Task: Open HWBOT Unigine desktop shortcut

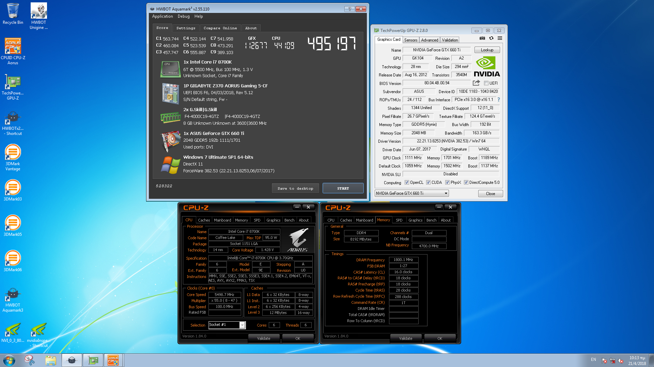Action: coord(38,16)
